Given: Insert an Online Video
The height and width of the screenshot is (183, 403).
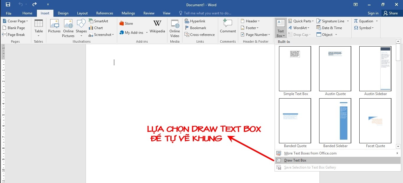Looking at the screenshot, I should [x=175, y=28].
